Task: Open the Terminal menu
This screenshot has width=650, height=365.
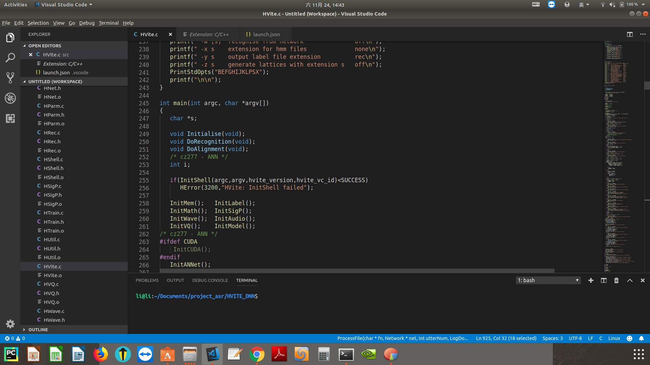Action: tap(108, 23)
